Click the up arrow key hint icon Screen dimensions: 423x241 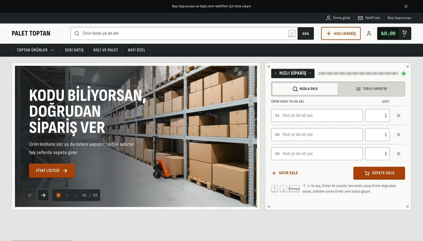[x=275, y=188]
